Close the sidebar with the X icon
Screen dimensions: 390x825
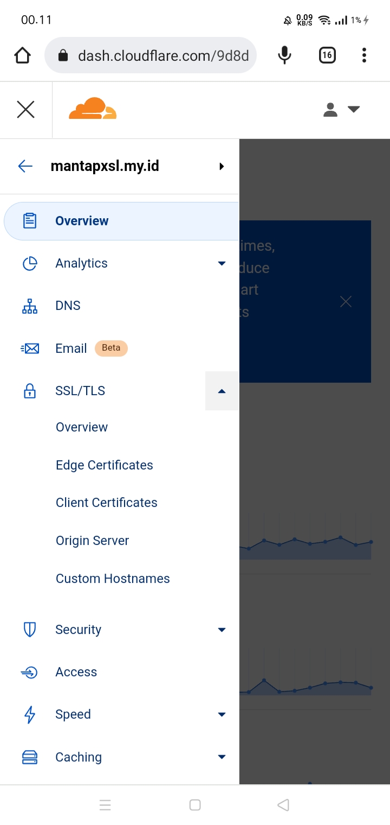click(25, 110)
